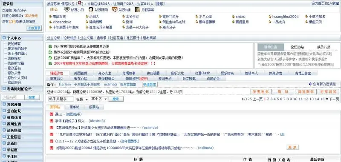The width and height of the screenshot is (341, 162).
Task: Go to 下一页 next page
Action: (x=334, y=99)
